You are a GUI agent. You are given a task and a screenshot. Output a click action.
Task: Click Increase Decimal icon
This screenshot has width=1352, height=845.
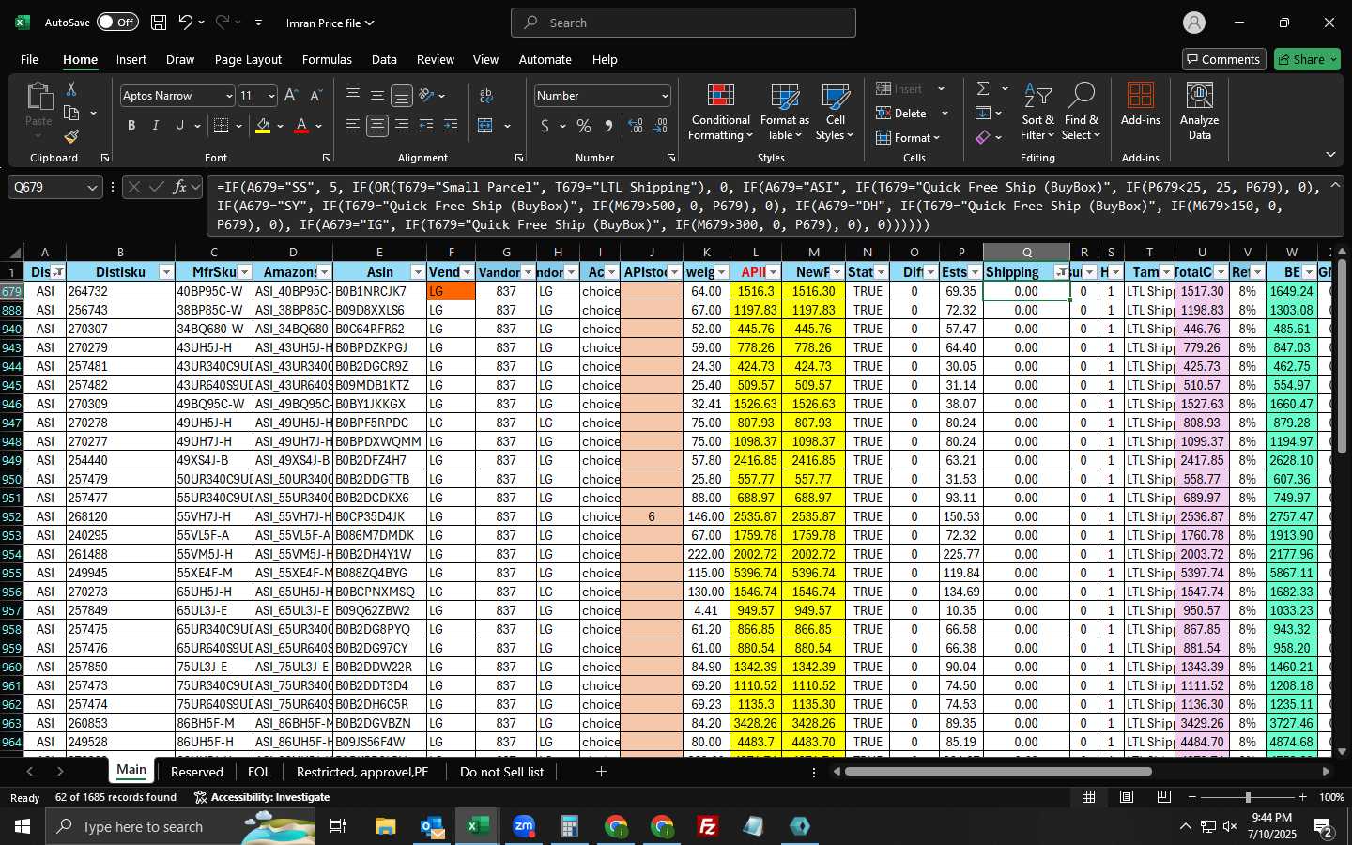coord(636,126)
